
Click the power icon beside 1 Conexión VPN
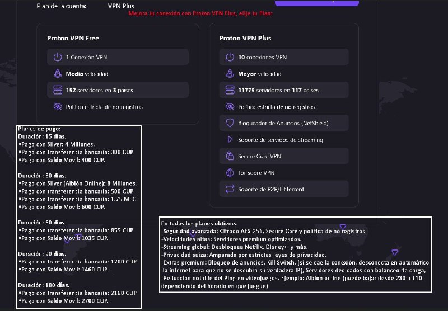click(x=58, y=57)
